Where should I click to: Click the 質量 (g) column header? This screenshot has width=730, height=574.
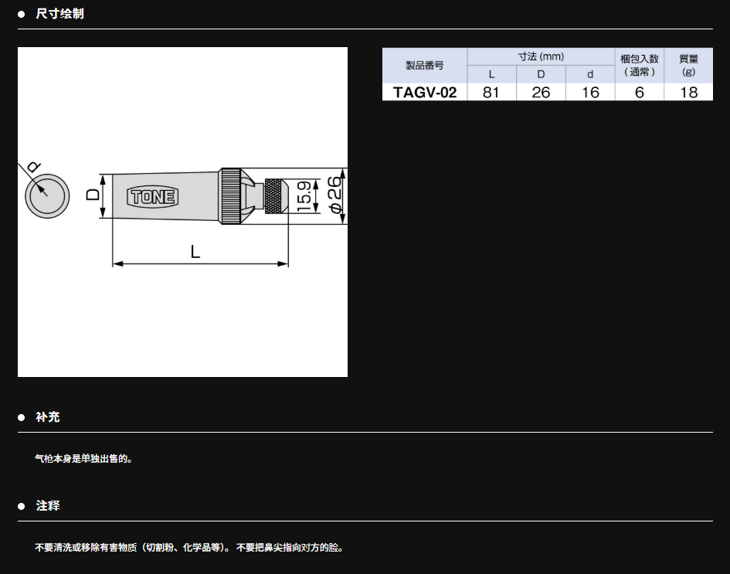click(688, 66)
